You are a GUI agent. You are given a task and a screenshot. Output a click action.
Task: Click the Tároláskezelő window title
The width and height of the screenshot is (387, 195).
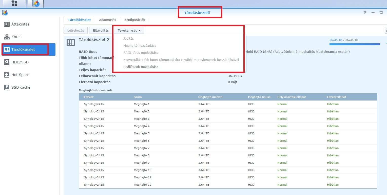click(197, 13)
